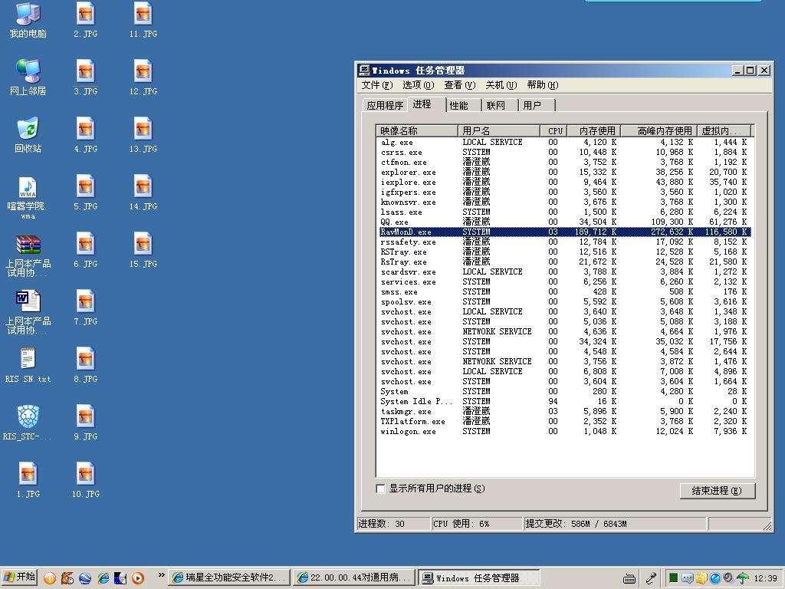Open the 关机(U) shutdown menu
785x589 pixels.
[x=501, y=85]
